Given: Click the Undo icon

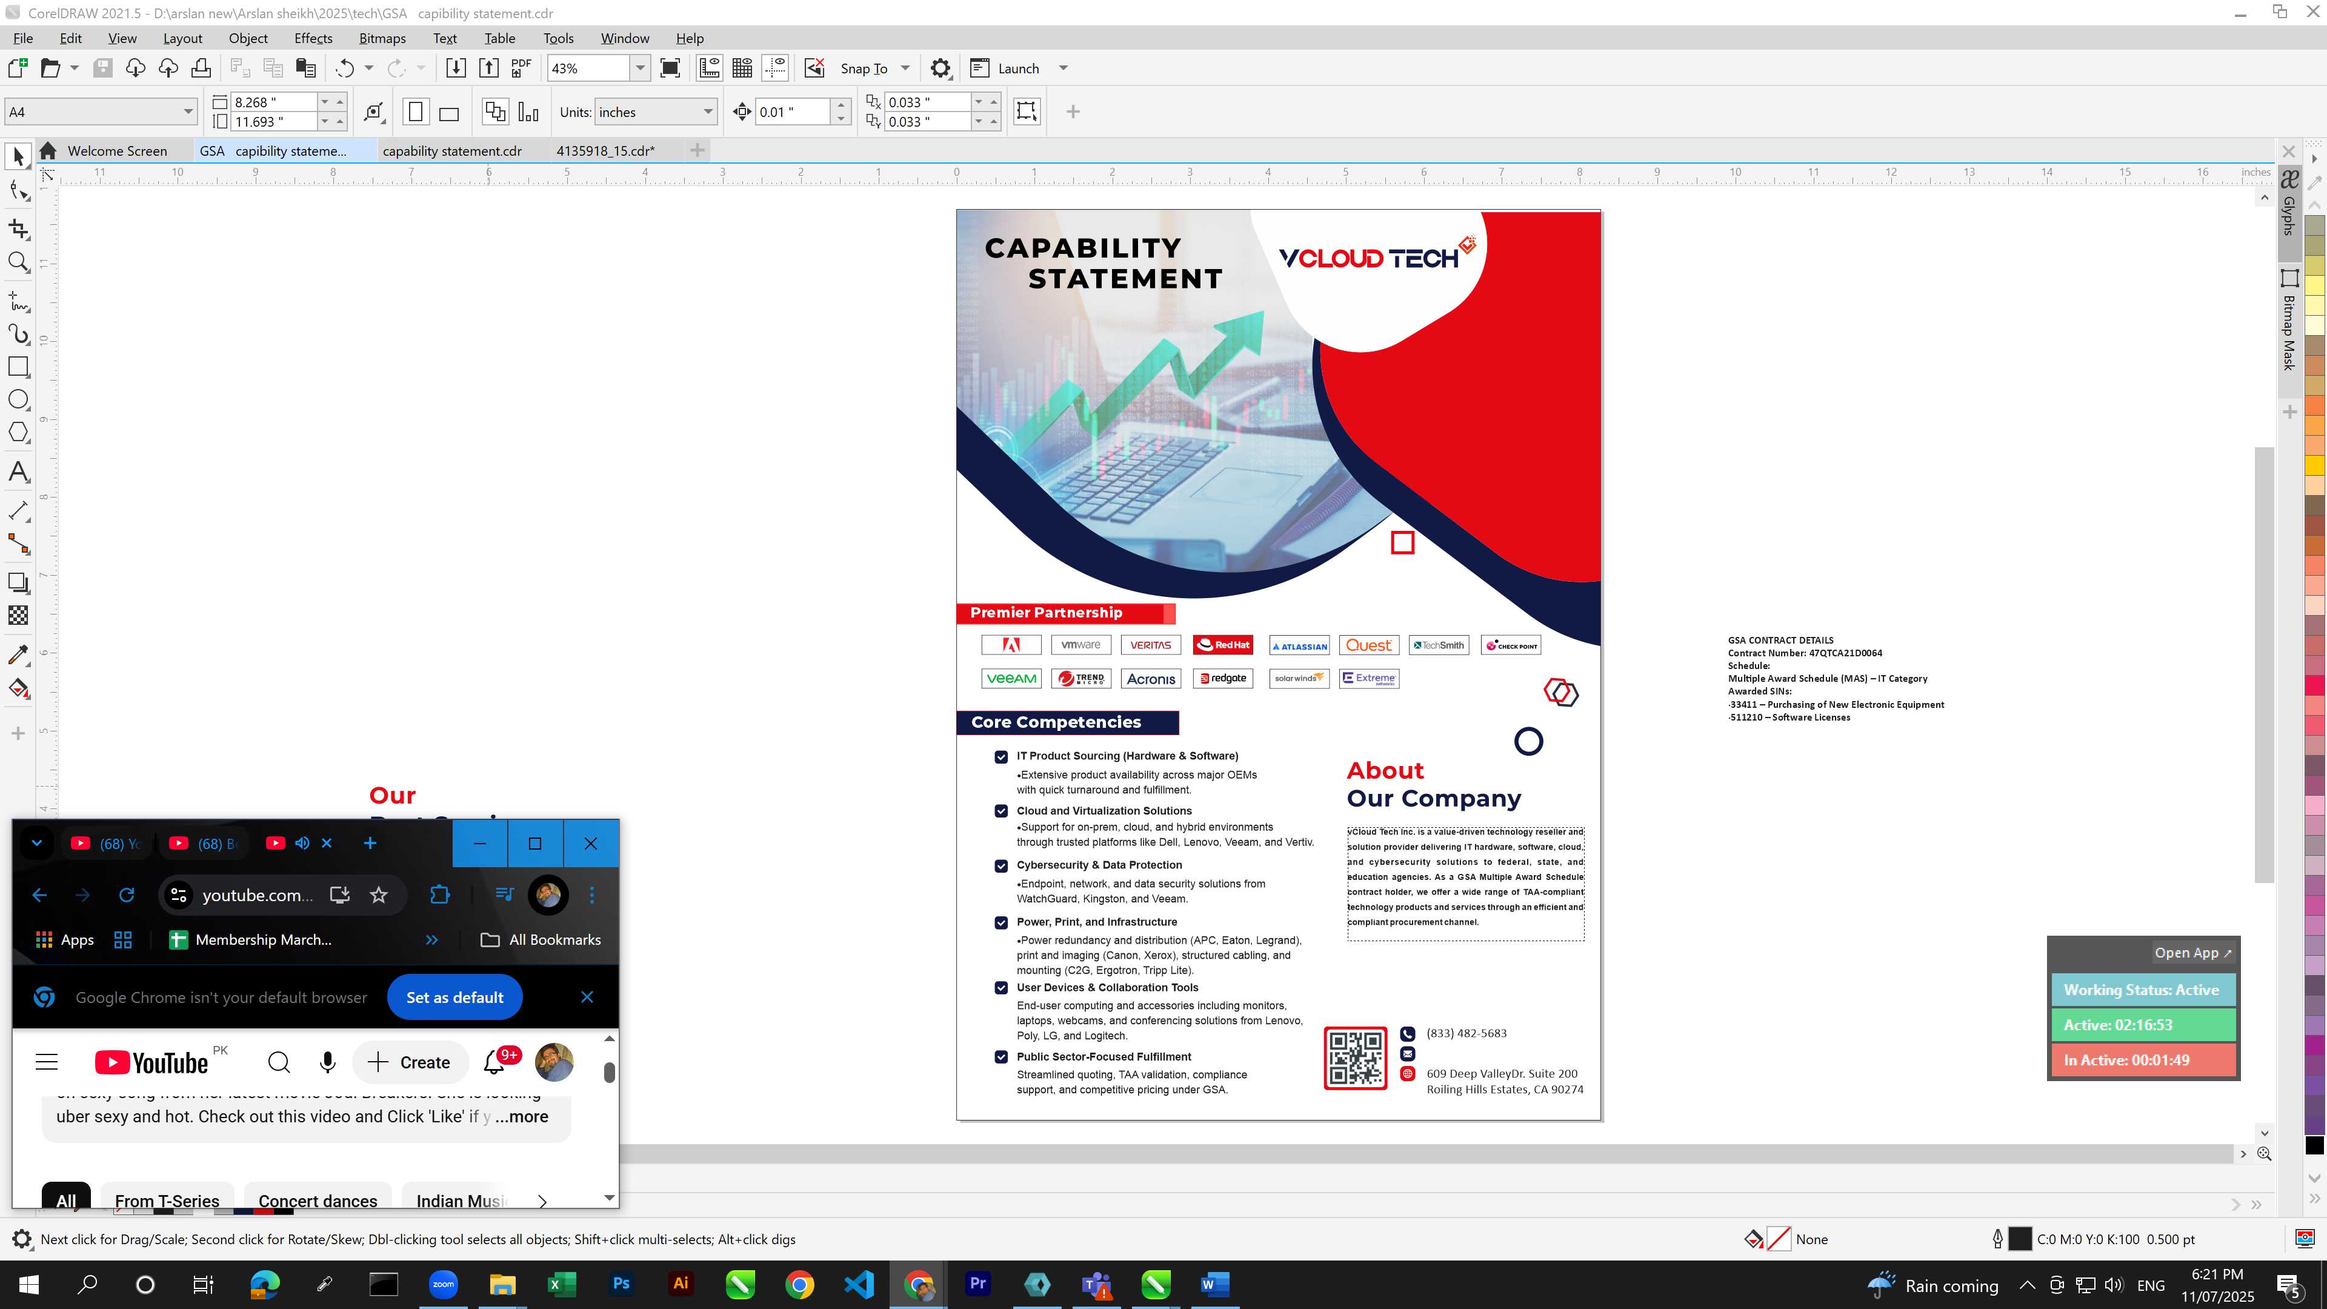Looking at the screenshot, I should point(344,68).
